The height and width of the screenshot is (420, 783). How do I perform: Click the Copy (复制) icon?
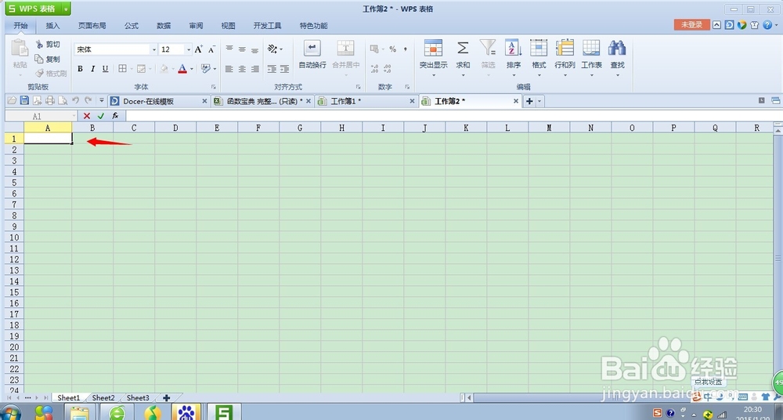pyautogui.click(x=39, y=59)
